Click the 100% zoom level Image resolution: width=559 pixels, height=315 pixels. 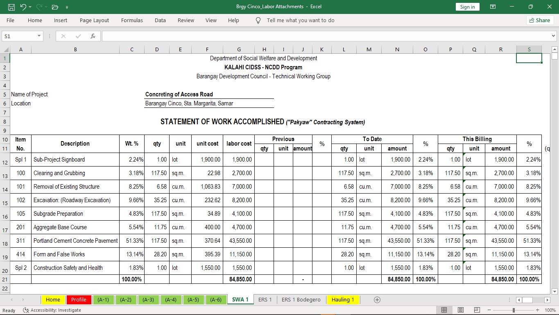(x=550, y=310)
